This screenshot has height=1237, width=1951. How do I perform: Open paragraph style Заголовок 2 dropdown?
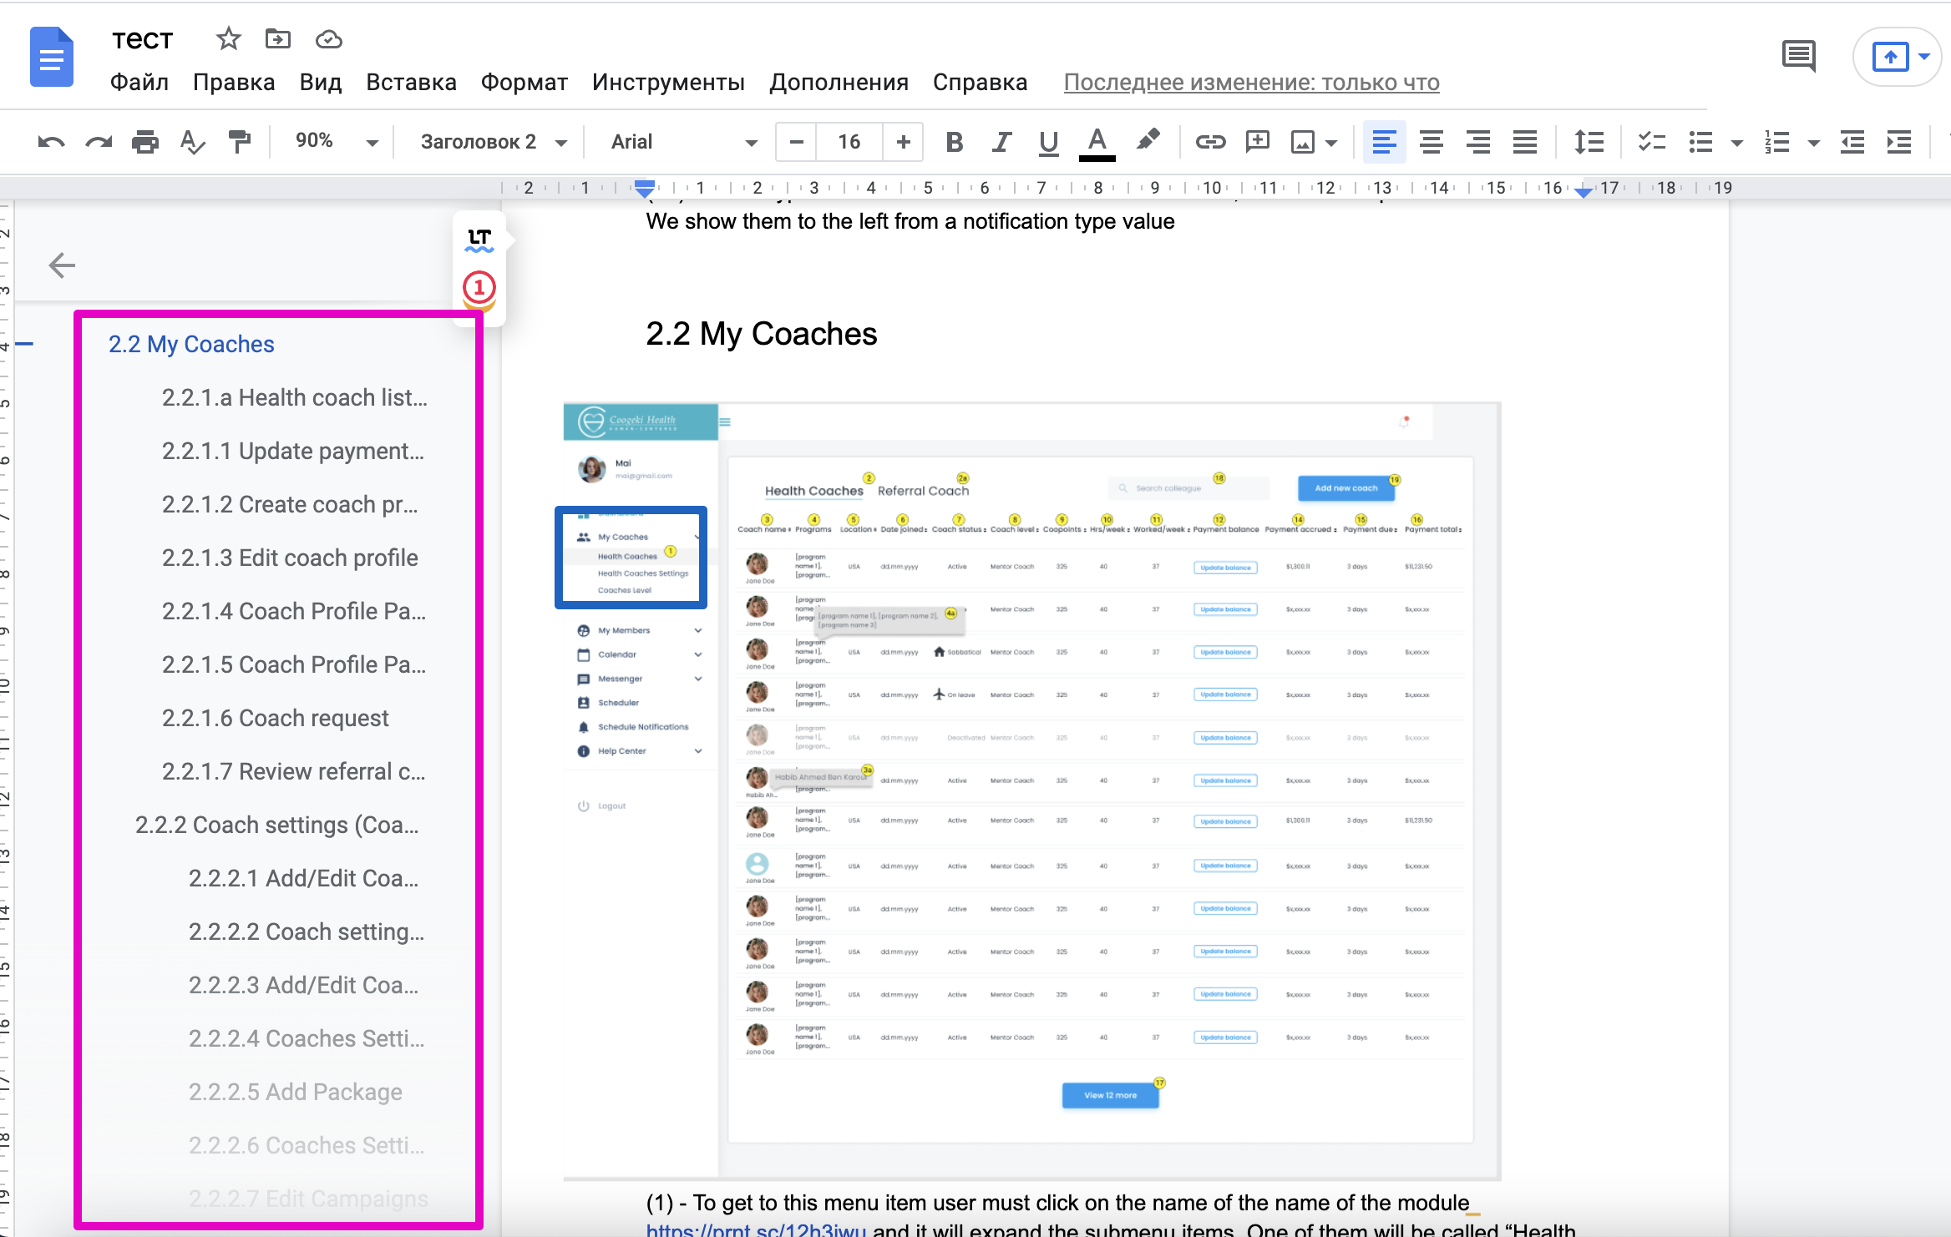click(494, 142)
